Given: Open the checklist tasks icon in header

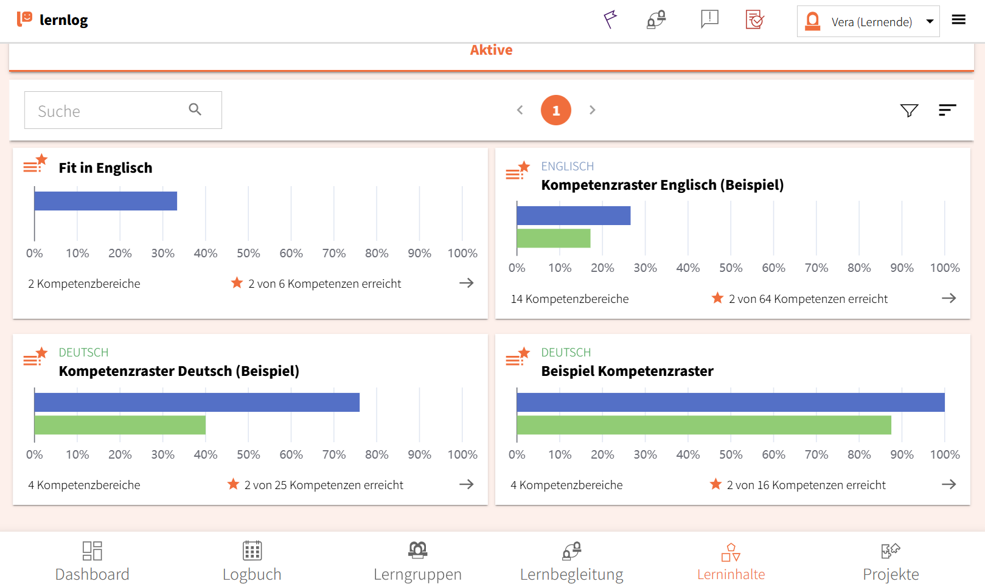Looking at the screenshot, I should [x=754, y=20].
